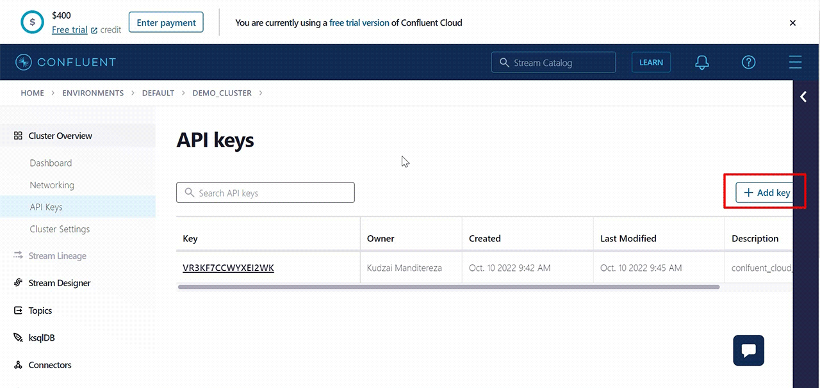
Task: Click created date Oct. 10 2022 9:42 AM
Action: pyautogui.click(x=510, y=268)
